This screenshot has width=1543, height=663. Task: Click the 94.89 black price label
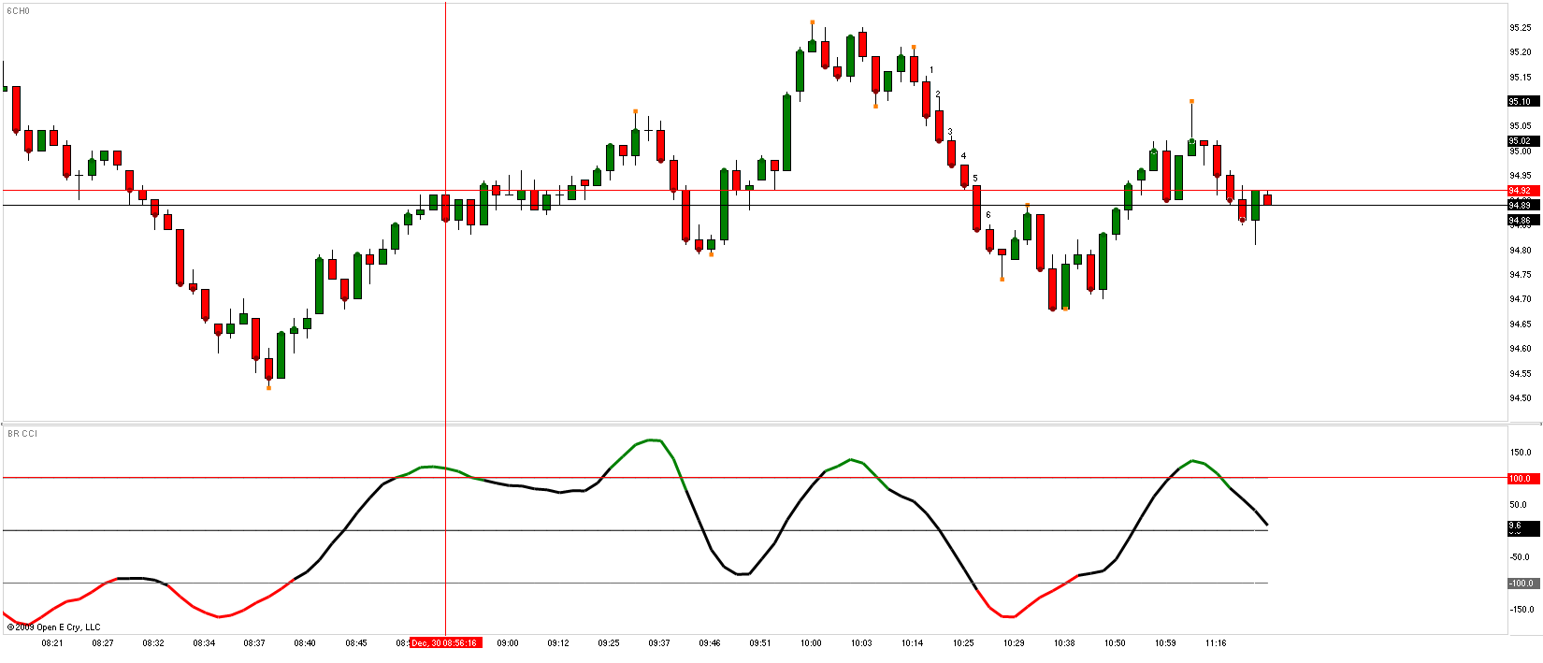[1521, 205]
